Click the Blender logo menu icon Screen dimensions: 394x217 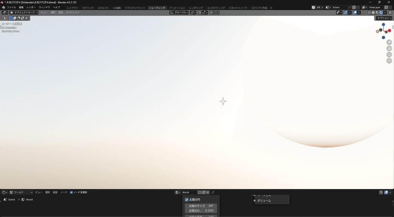pyautogui.click(x=3, y=7)
